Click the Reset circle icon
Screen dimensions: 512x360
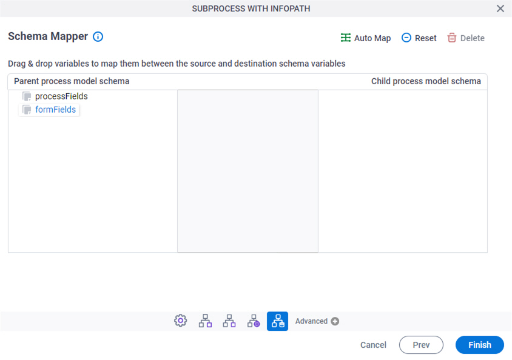pyautogui.click(x=406, y=38)
